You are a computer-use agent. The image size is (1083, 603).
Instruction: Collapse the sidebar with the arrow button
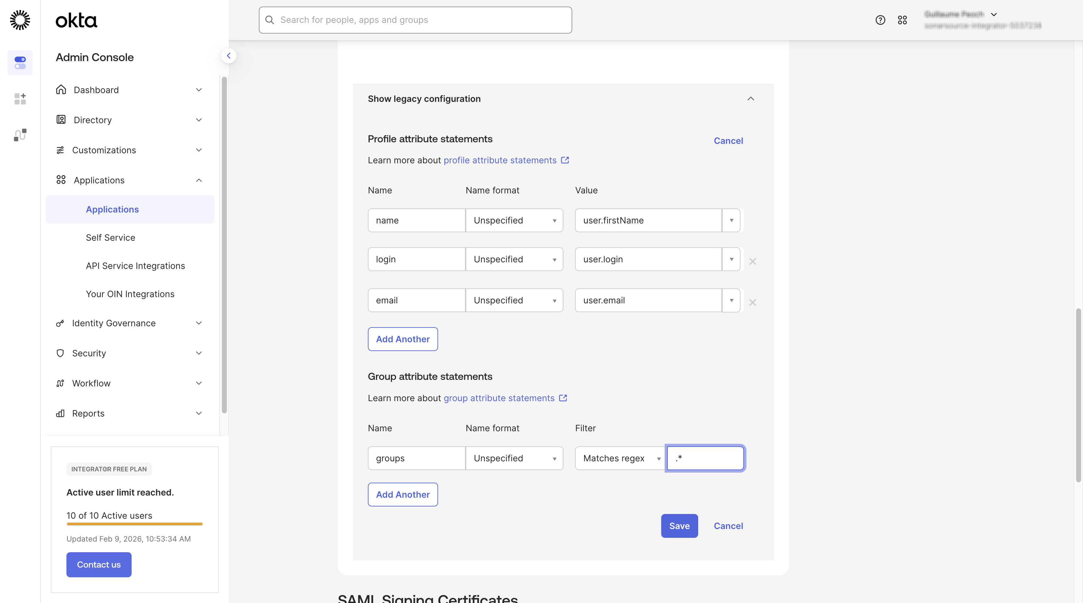coord(229,55)
